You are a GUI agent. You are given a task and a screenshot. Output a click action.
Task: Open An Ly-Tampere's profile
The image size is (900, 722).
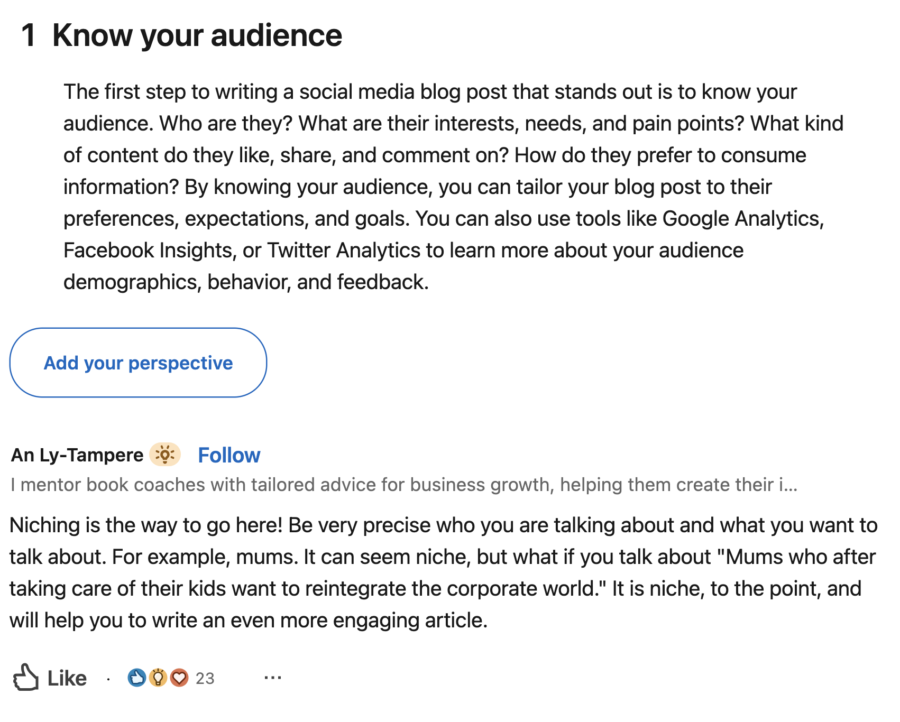[x=76, y=455]
